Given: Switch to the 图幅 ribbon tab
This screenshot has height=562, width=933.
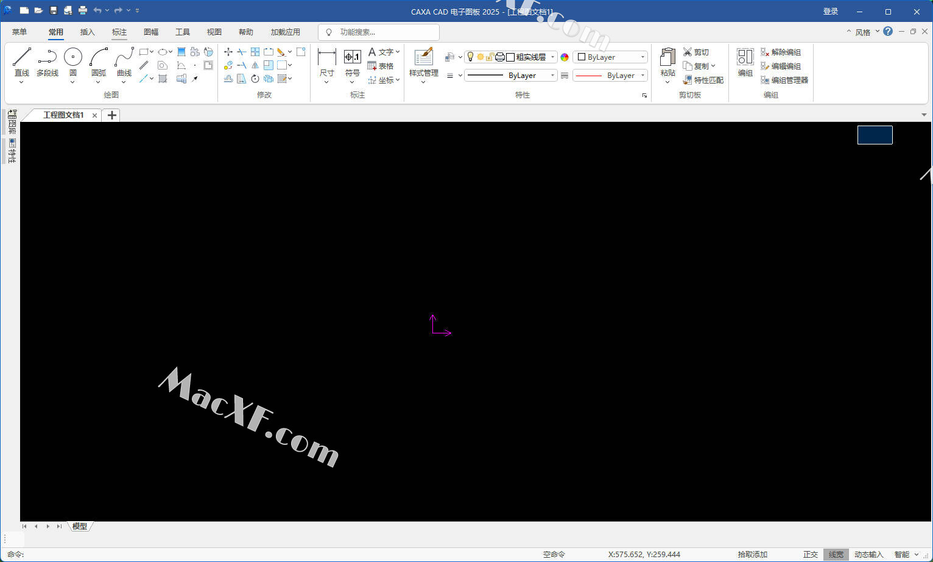Looking at the screenshot, I should [151, 32].
